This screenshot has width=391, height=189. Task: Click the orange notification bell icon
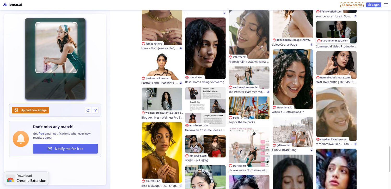[x=21, y=139]
